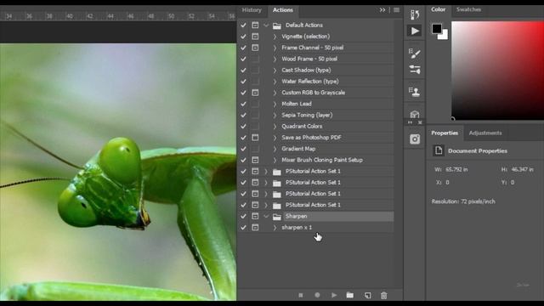The image size is (544, 306).
Task: Collapse the Sharpen action set
Action: 266,216
